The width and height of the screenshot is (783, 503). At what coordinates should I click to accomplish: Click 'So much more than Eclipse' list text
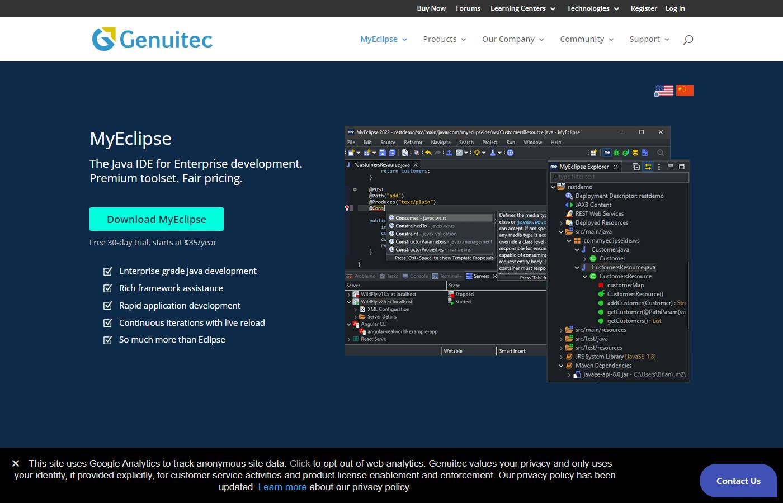[172, 340]
